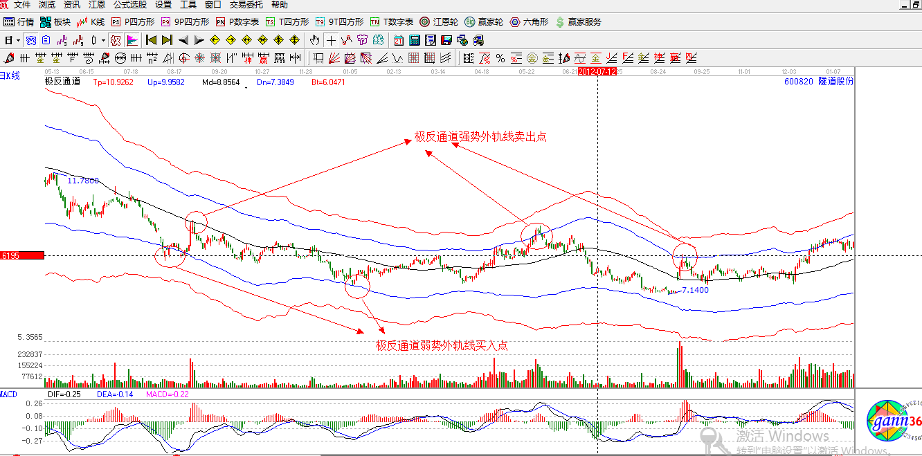
Task: Click the red 6195 price level marker
Action: (x=21, y=255)
